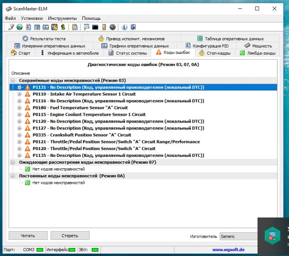
Task: Select P0120 Throttle/Pedal Position Circuit row text
Action: 94,149
